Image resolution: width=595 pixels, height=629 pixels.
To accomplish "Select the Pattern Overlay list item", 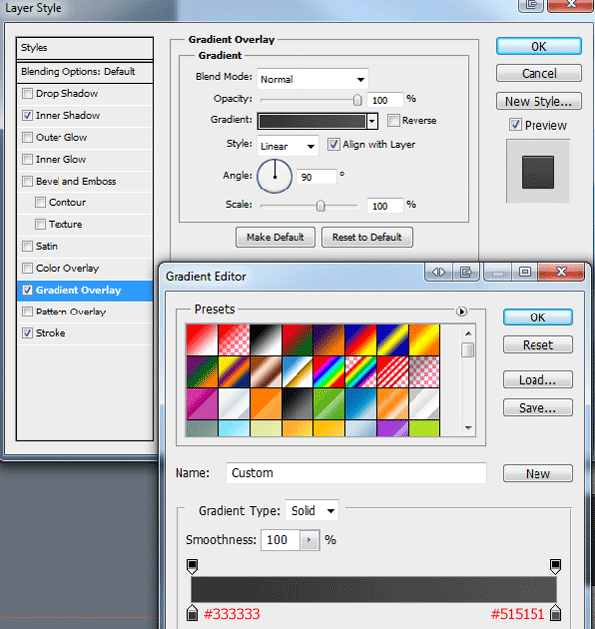I will pyautogui.click(x=84, y=312).
